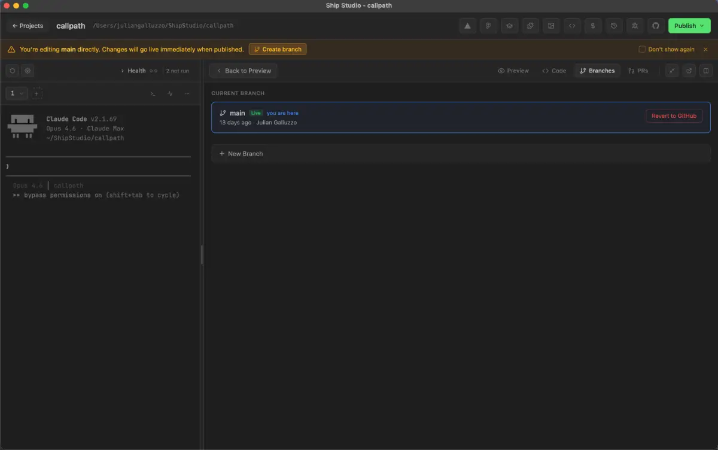Click the New Branch row
718x450 pixels.
pyautogui.click(x=461, y=154)
